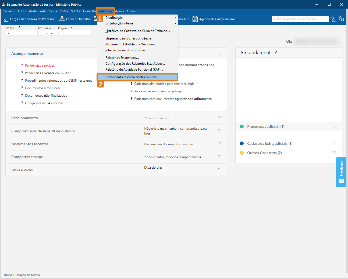Open the Nº MP history dropdown arrow

[25, 28]
